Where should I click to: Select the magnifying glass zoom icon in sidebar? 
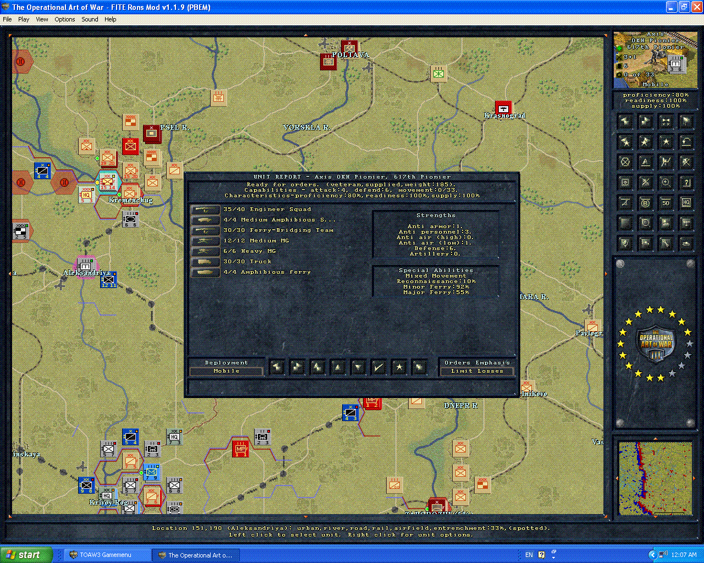665,182
